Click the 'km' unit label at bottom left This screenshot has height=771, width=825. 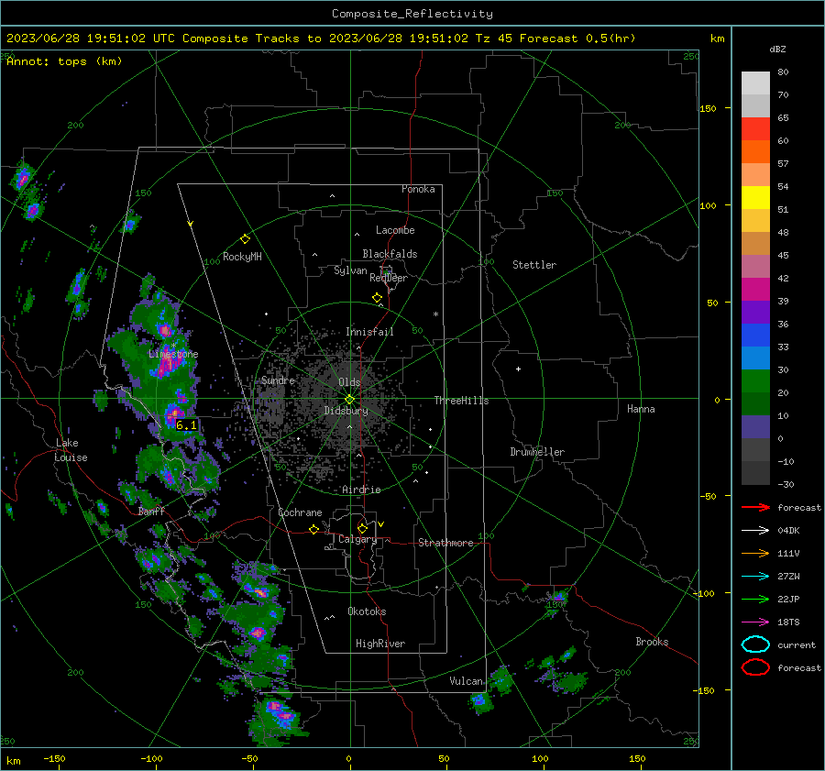tap(13, 761)
